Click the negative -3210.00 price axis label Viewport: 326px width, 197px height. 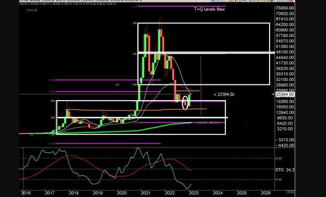point(285,140)
